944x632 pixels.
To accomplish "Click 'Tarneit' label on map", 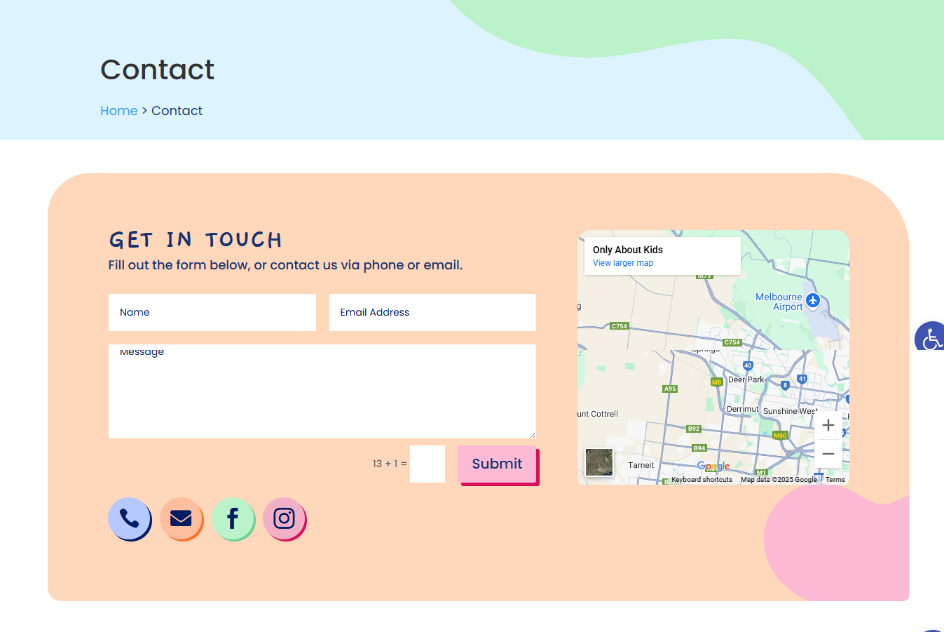I will click(x=641, y=465).
